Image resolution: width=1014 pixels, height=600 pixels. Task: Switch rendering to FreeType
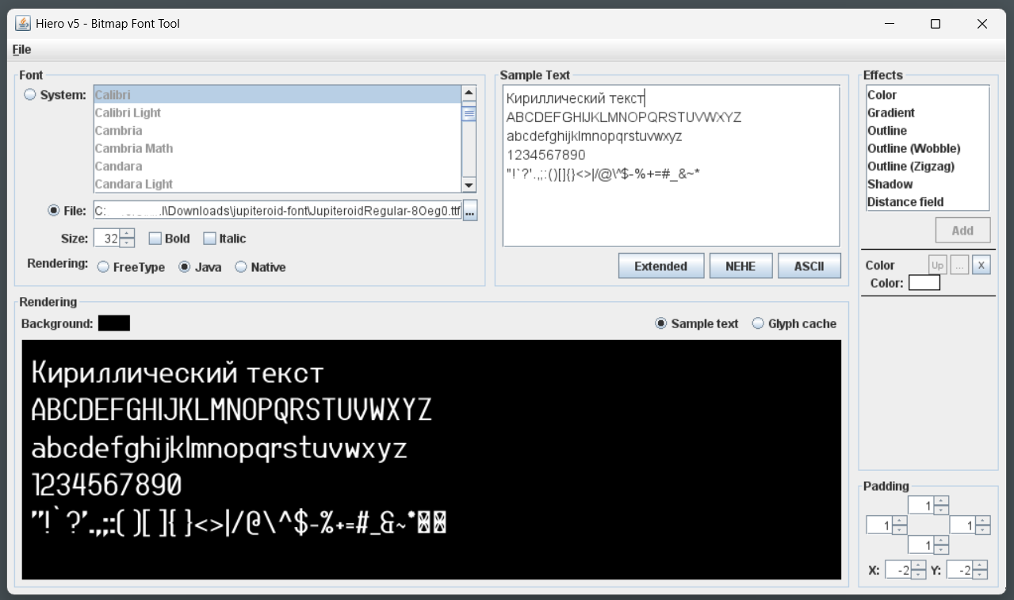tap(104, 267)
